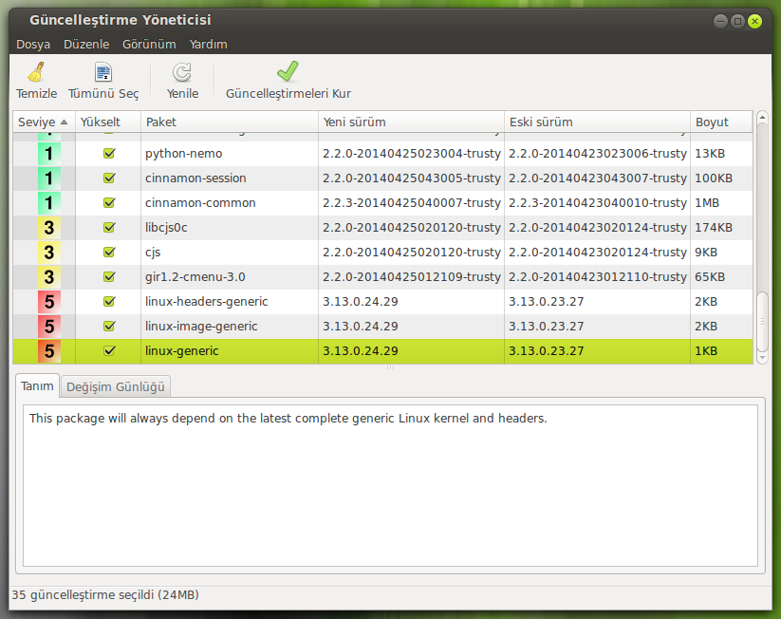Click the Yenile refresh icon
Screen dimensions: 781x619
click(182, 72)
